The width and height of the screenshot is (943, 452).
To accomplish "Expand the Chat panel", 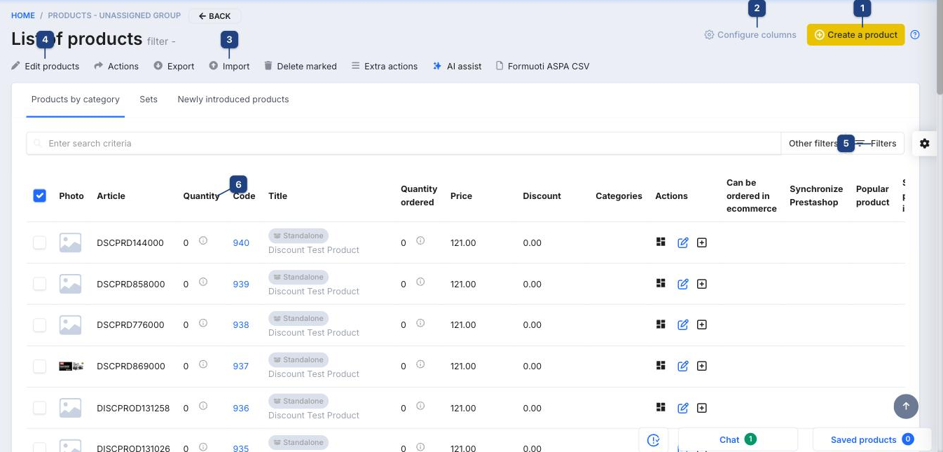I will (738, 439).
